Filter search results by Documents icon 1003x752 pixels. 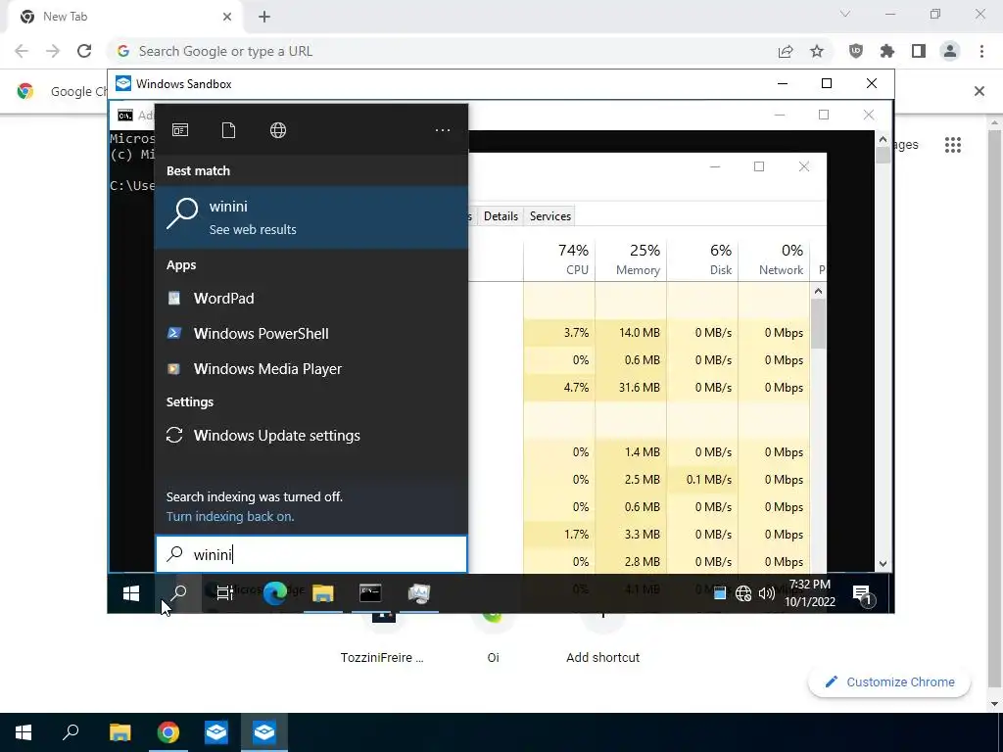click(228, 130)
